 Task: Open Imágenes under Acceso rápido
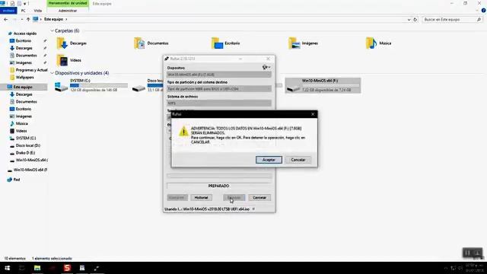(24, 62)
